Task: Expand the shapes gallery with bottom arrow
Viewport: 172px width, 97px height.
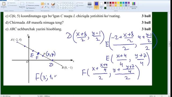Action: pos(75,8)
